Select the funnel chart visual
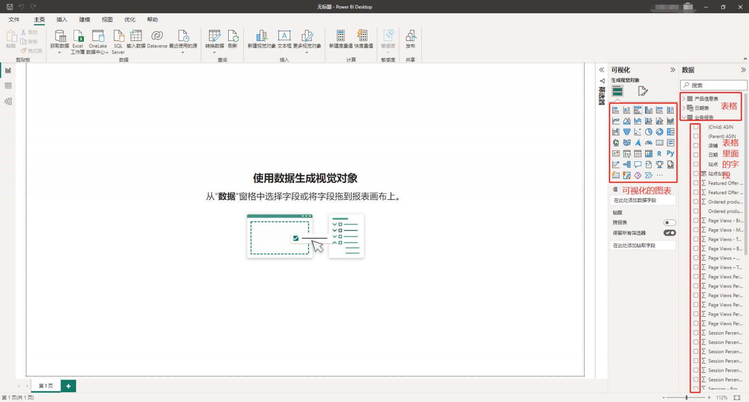Viewport: 749px width, 402px height. (x=627, y=132)
